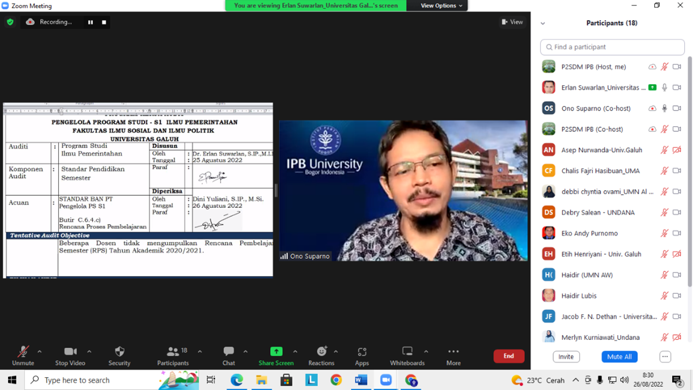The image size is (693, 390).
Task: Open the Chat panel
Action: pyautogui.click(x=229, y=355)
